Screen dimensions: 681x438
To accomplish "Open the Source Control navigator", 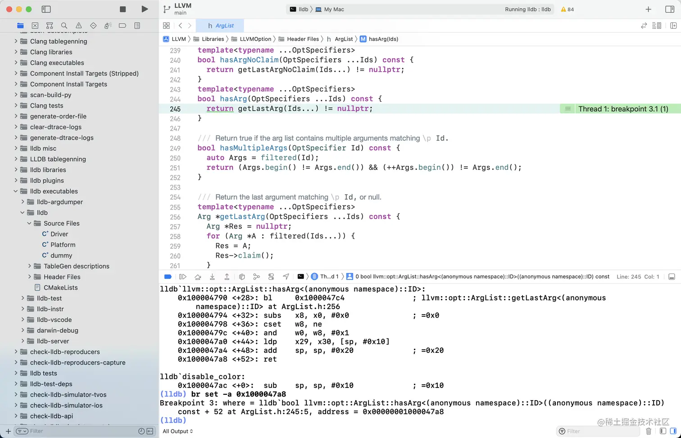I will pos(35,26).
